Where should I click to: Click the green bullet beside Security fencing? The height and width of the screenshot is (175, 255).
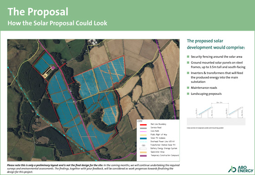(x=188, y=56)
